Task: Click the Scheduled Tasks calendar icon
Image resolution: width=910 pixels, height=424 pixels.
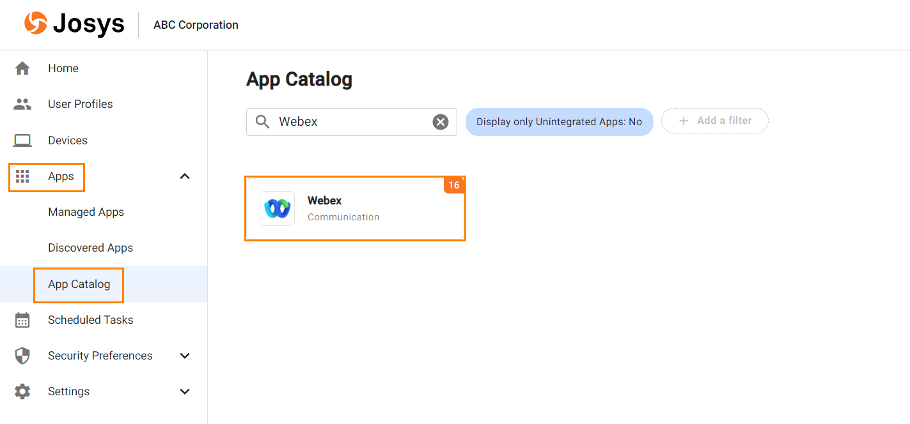Action: point(22,320)
